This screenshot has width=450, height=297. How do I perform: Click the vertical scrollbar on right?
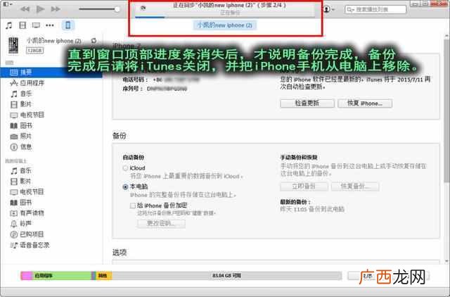pyautogui.click(x=446, y=110)
